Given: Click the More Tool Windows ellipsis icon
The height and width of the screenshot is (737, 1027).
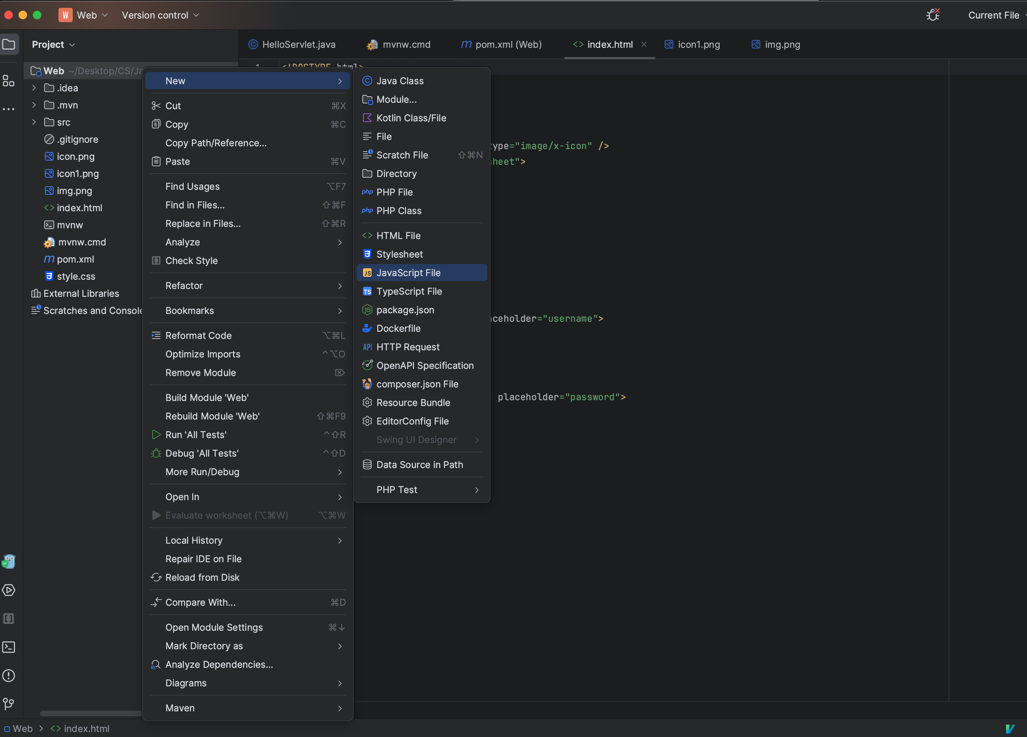Looking at the screenshot, I should coord(9,109).
